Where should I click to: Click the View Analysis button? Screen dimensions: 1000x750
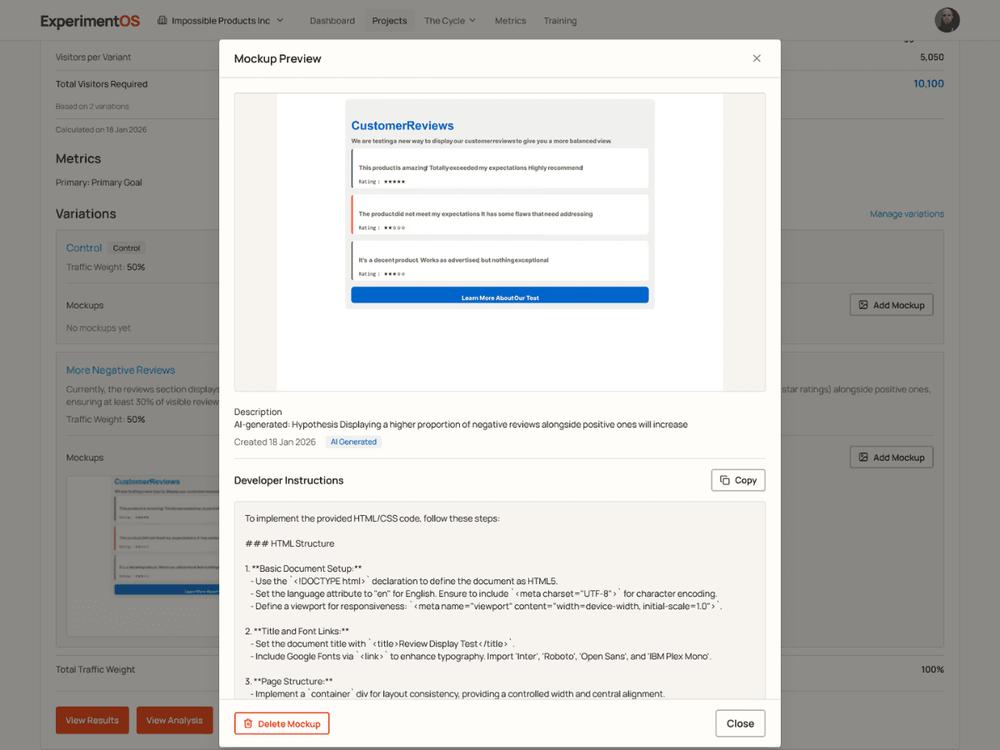[x=174, y=720]
